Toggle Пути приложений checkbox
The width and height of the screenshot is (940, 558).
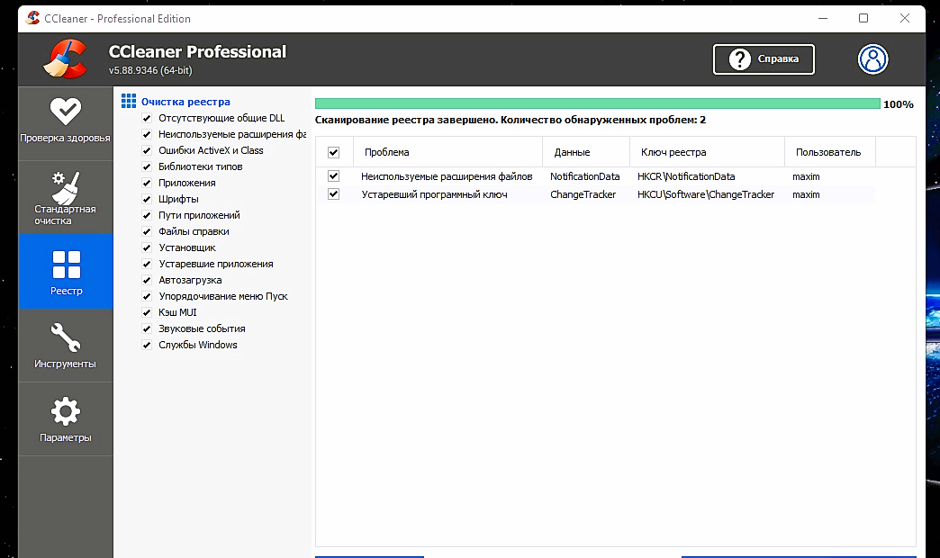146,215
